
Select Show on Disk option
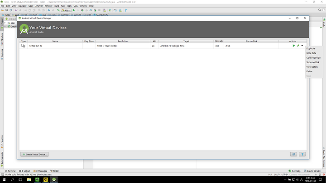313,62
